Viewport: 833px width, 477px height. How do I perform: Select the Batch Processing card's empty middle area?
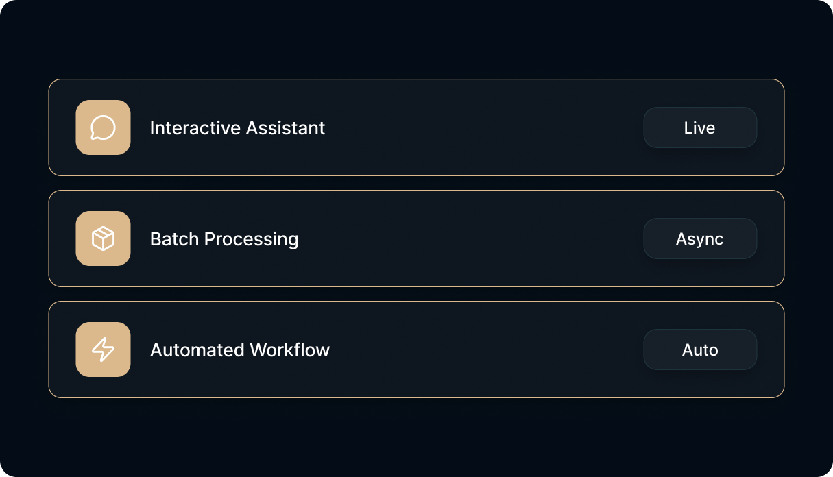click(471, 238)
